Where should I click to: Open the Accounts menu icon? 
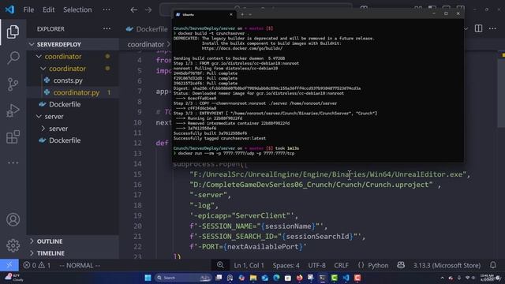pyautogui.click(x=13, y=220)
